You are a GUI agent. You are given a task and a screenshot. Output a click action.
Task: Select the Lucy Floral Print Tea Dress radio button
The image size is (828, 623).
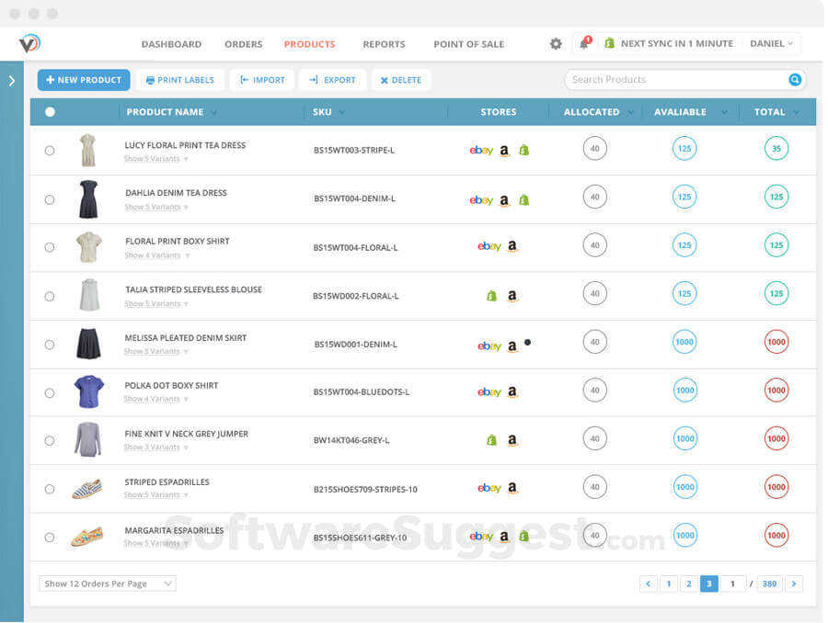tap(50, 151)
